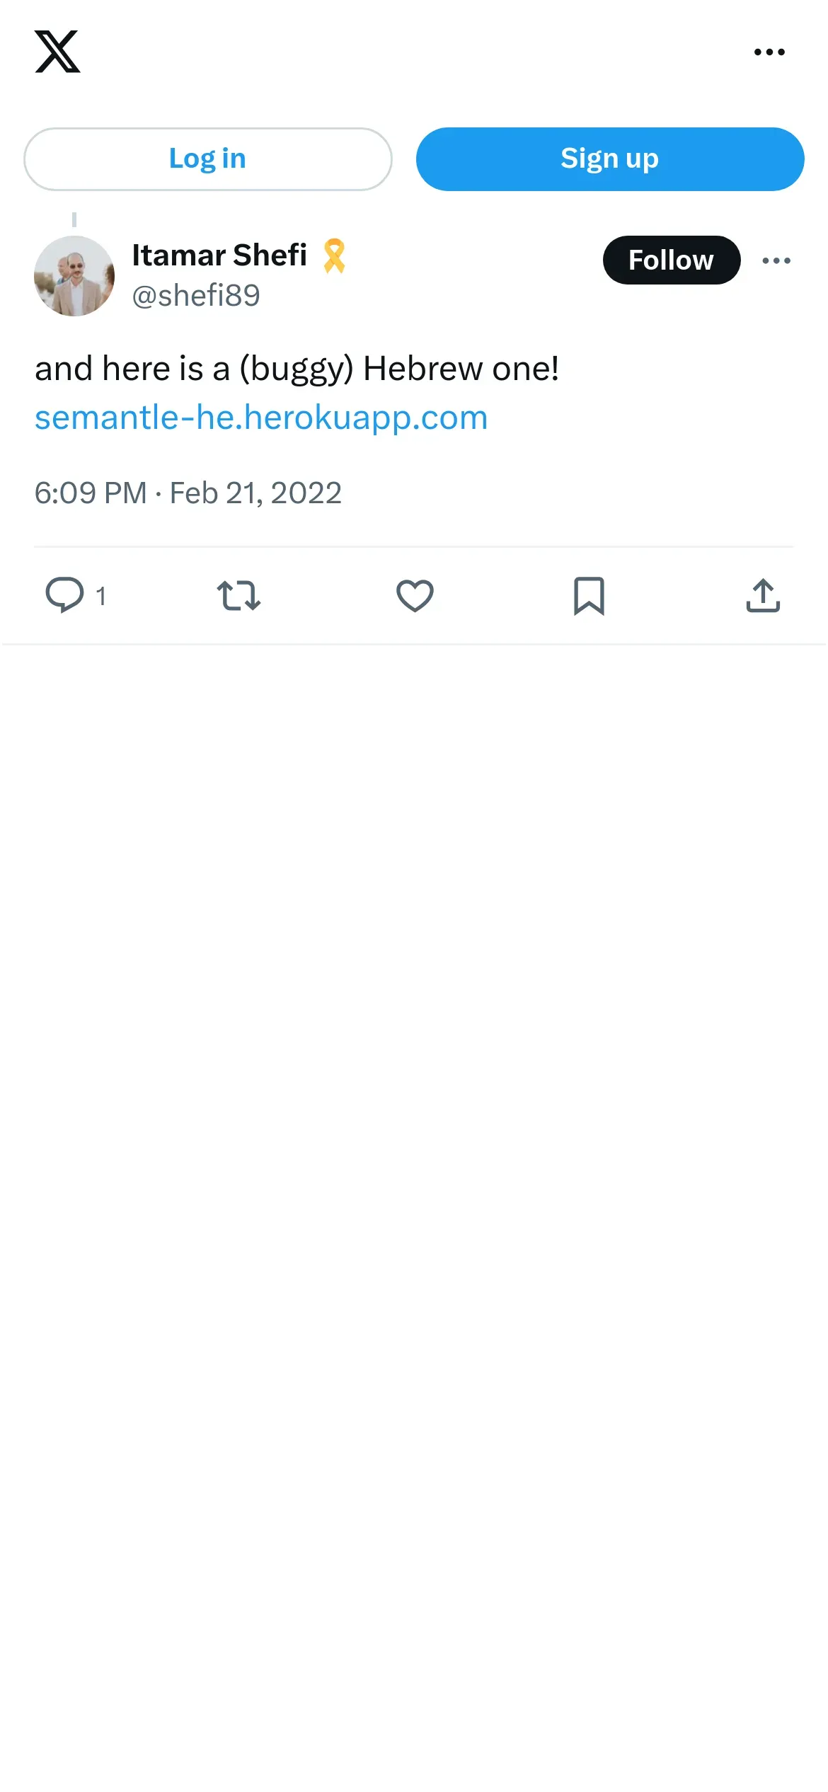
Task: Click the reply count number 1
Action: pyautogui.click(x=101, y=597)
